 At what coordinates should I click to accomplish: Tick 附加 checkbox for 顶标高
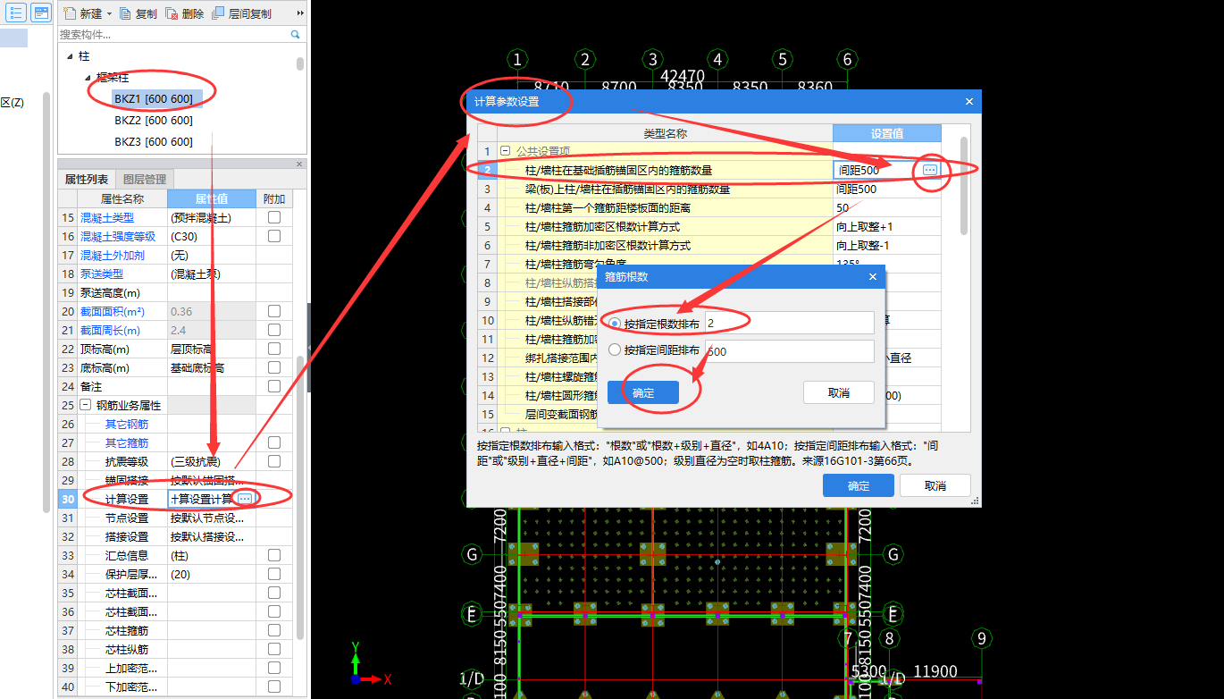pyautogui.click(x=274, y=349)
